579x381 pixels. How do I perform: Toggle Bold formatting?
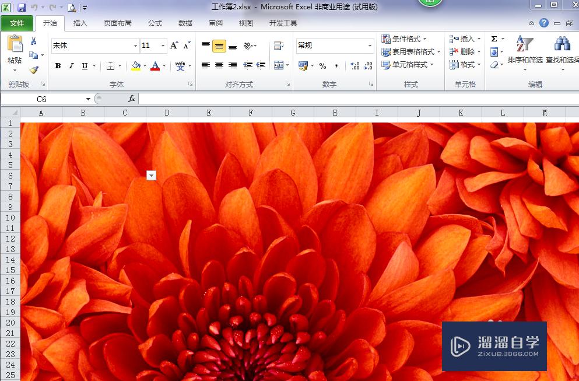[x=58, y=66]
